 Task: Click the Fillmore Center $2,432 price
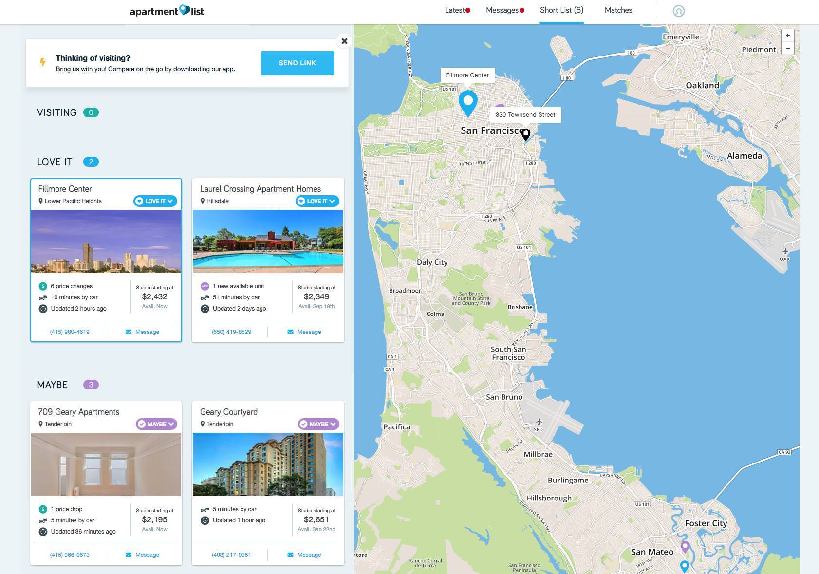click(x=154, y=296)
